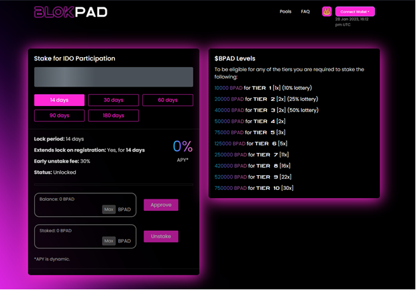This screenshot has width=416, height=290.
Task: Click Max in the Balance field
Action: pyautogui.click(x=109, y=209)
